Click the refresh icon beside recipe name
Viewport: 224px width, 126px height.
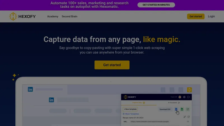click(188, 117)
